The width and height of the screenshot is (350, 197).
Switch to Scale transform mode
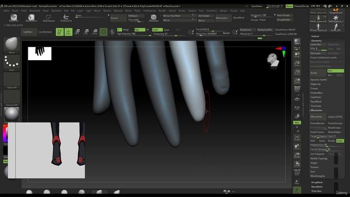coord(86,32)
